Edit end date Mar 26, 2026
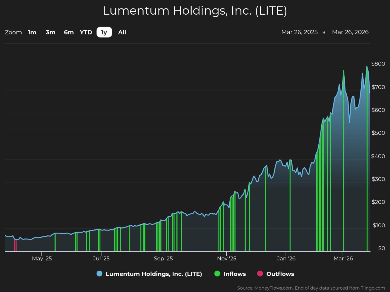The width and height of the screenshot is (390, 292). 350,32
